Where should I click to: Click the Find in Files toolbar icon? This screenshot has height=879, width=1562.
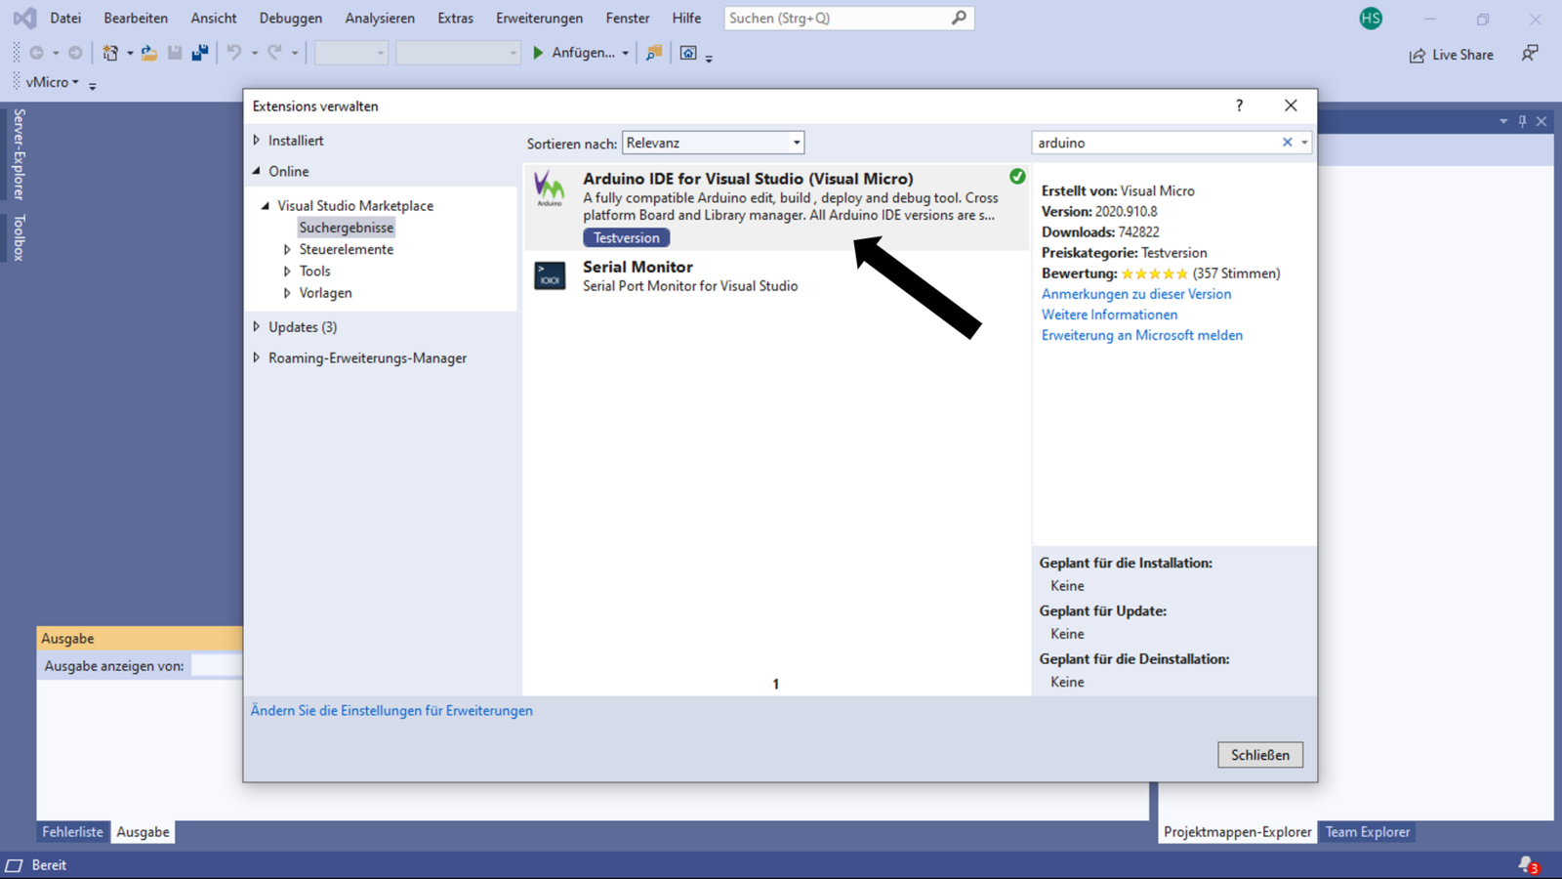[x=653, y=53]
